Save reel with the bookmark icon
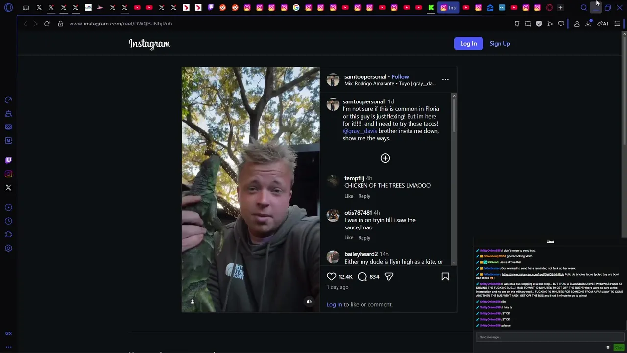The image size is (627, 353). [445, 277]
